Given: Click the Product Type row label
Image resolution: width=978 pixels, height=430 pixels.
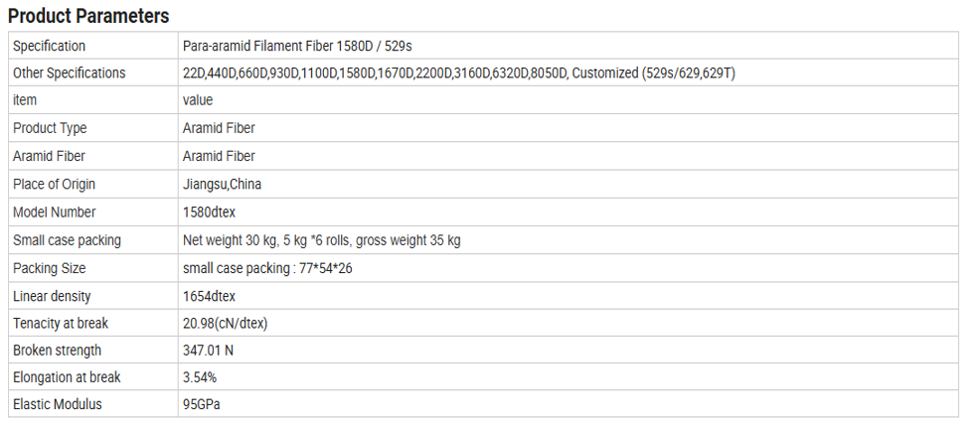Looking at the screenshot, I should [50, 128].
